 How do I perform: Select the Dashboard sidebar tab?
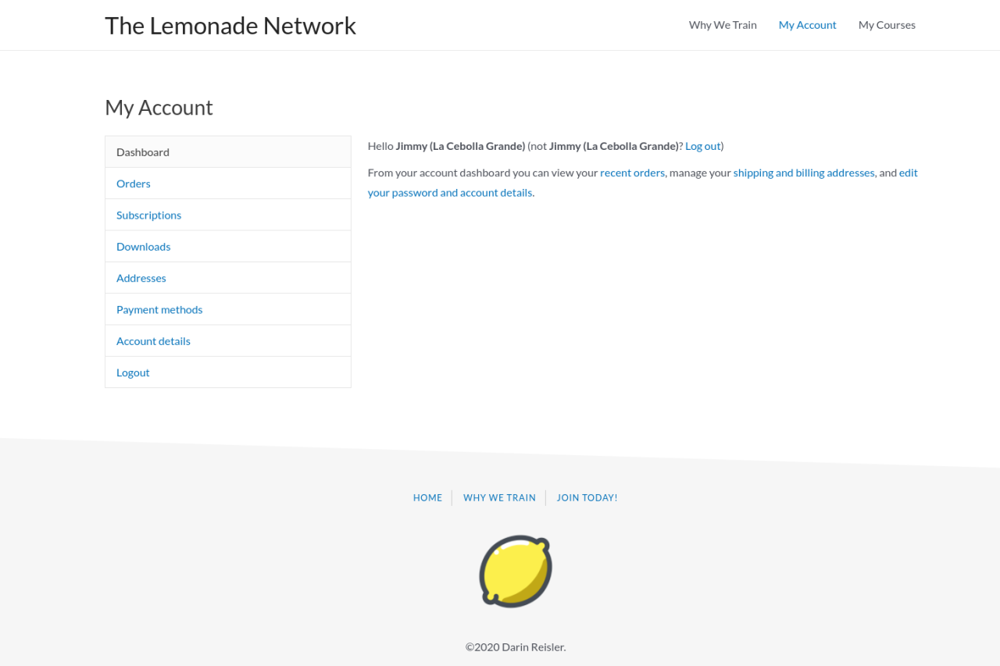(143, 152)
